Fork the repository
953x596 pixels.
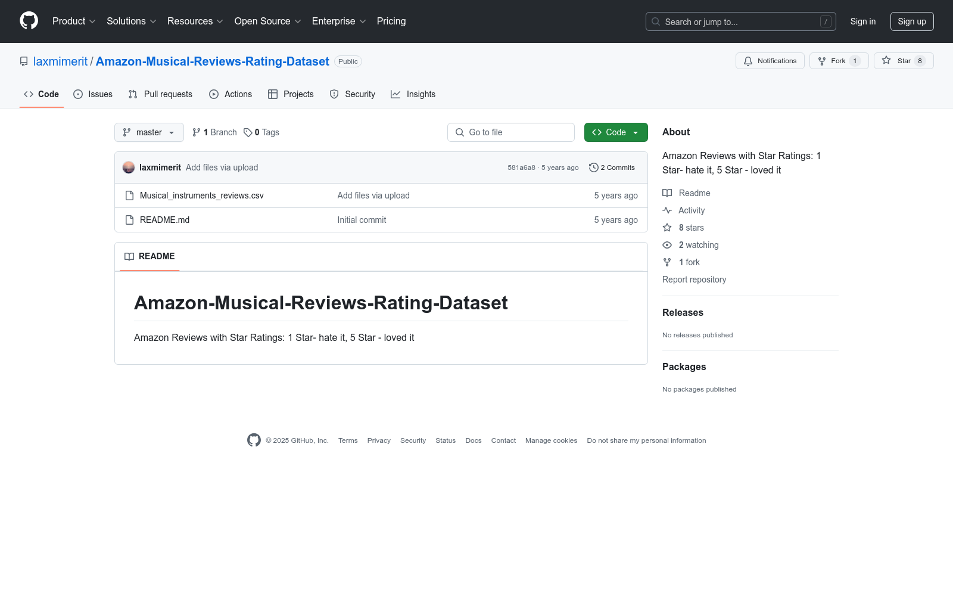[x=839, y=61]
